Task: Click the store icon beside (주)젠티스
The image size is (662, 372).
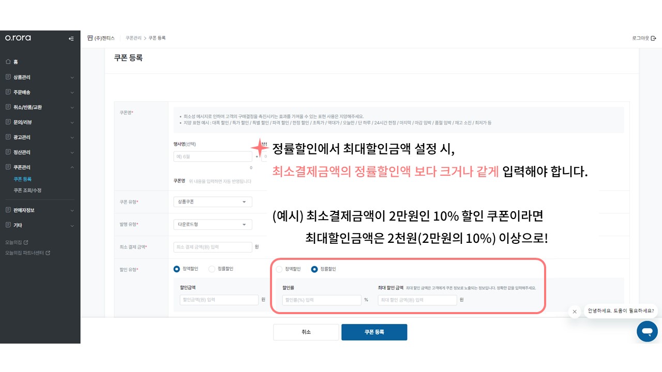Action: click(90, 38)
